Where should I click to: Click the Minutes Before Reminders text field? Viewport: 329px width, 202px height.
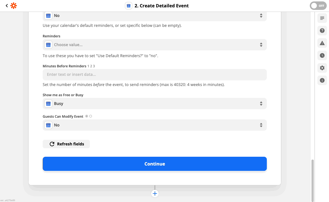[x=155, y=75]
